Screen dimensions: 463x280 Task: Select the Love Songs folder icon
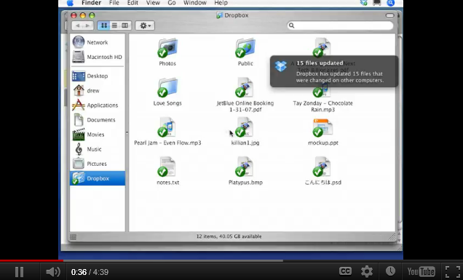pos(167,87)
